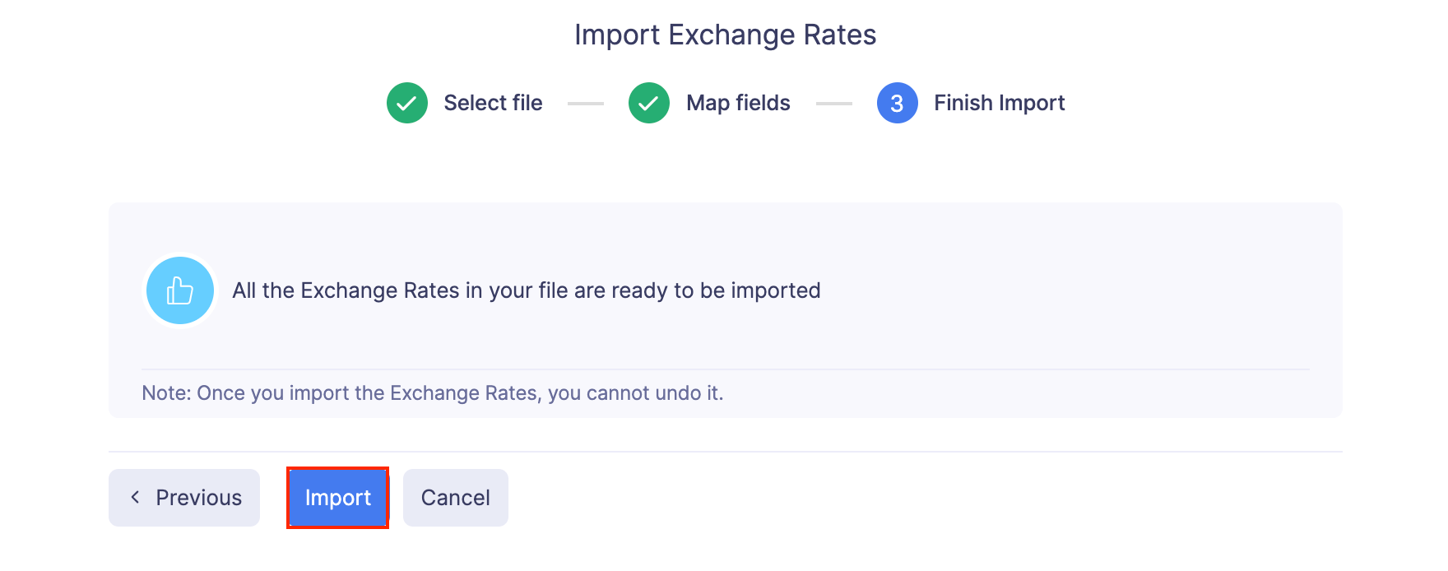Click the note about undoing the import

(x=433, y=392)
